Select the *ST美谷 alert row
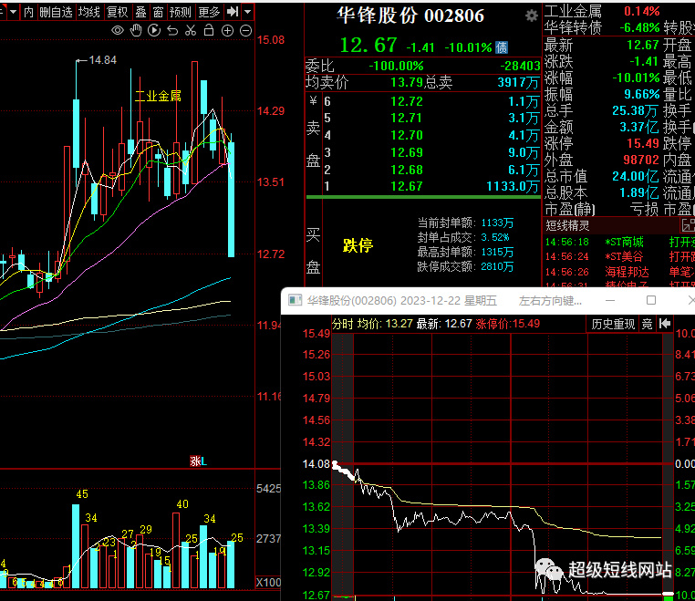Image resolution: width=695 pixels, height=601 pixels. [x=620, y=256]
